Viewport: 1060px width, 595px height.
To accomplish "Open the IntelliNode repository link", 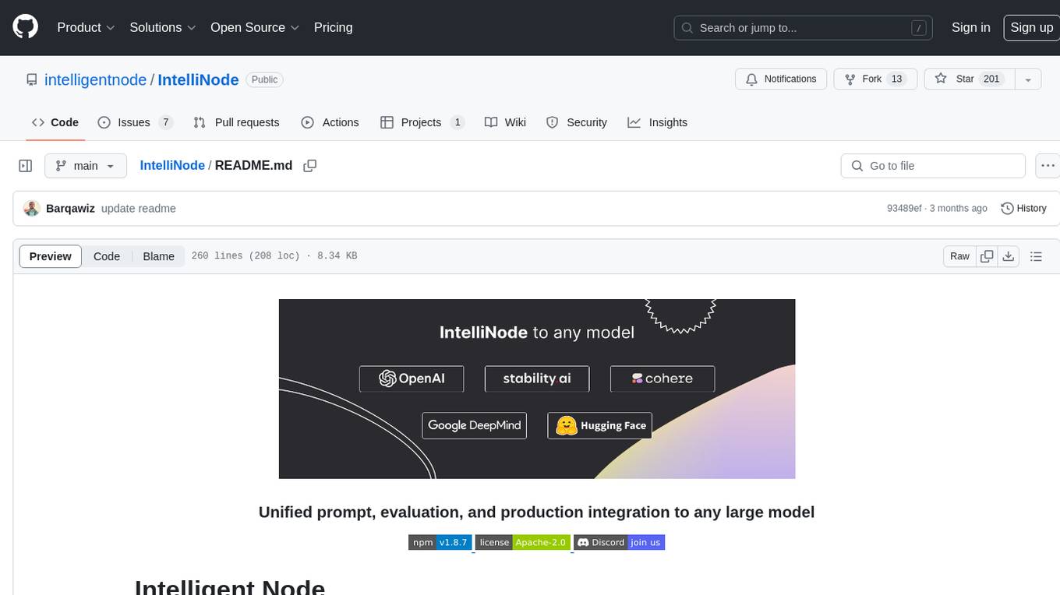I will click(x=198, y=79).
